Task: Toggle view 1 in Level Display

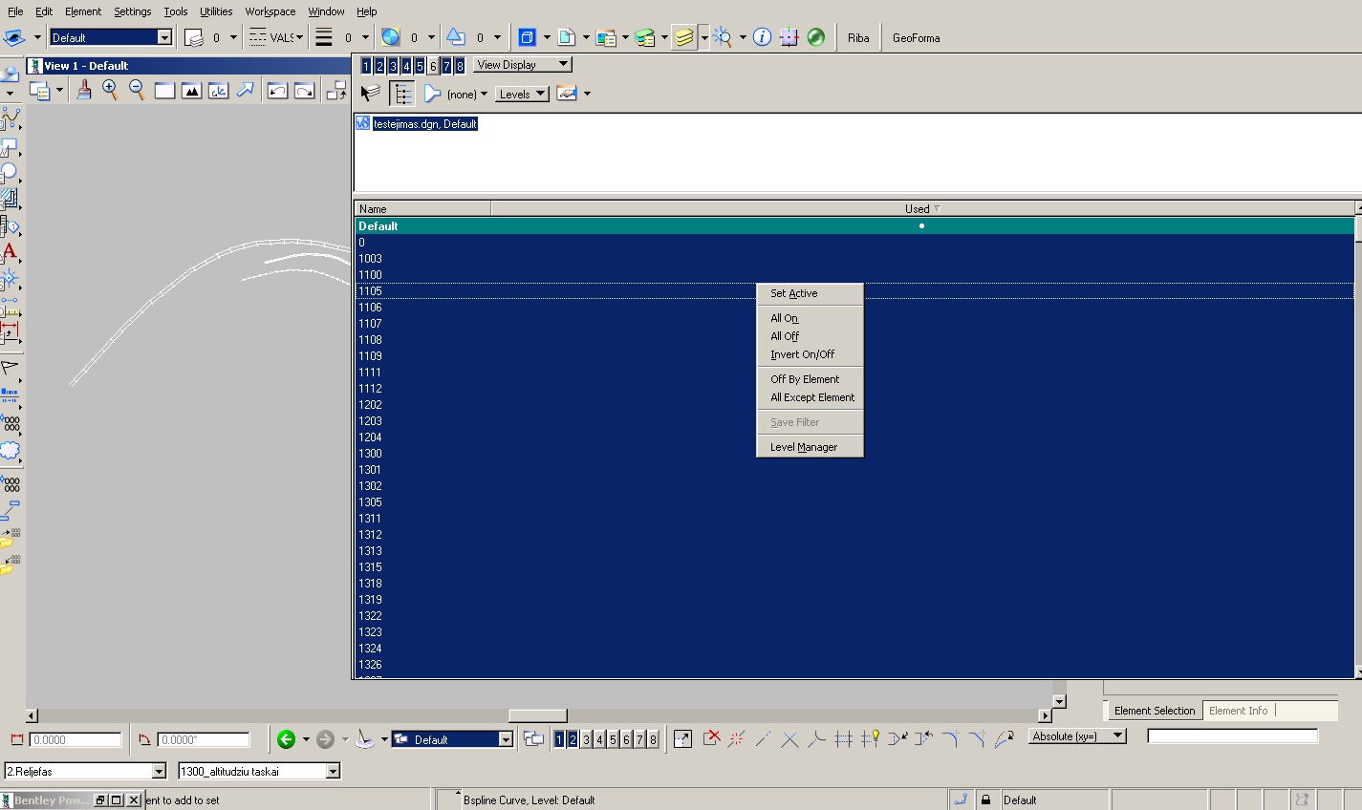Action: pyautogui.click(x=366, y=65)
